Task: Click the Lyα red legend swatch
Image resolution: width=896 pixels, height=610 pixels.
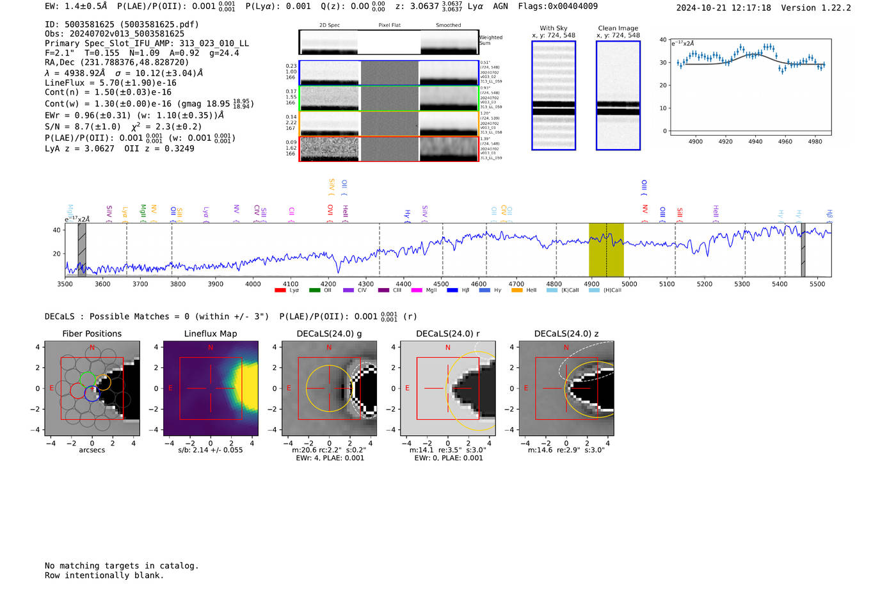Action: click(x=280, y=291)
